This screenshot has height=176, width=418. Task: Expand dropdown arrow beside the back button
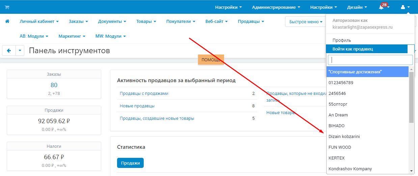click(x=20, y=50)
